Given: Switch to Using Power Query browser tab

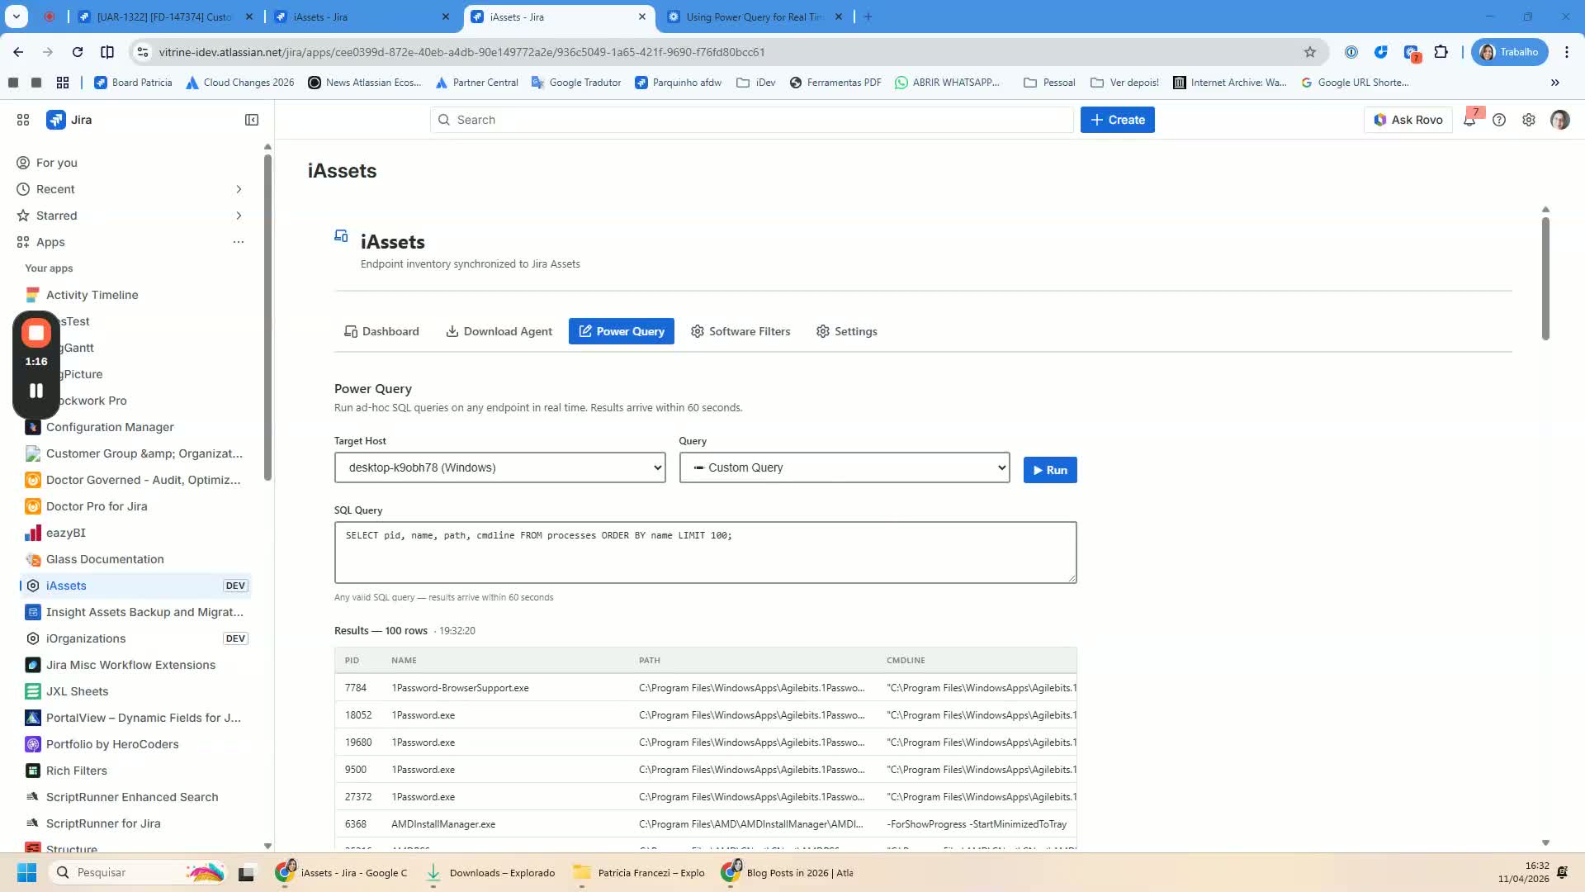Looking at the screenshot, I should tap(753, 17).
